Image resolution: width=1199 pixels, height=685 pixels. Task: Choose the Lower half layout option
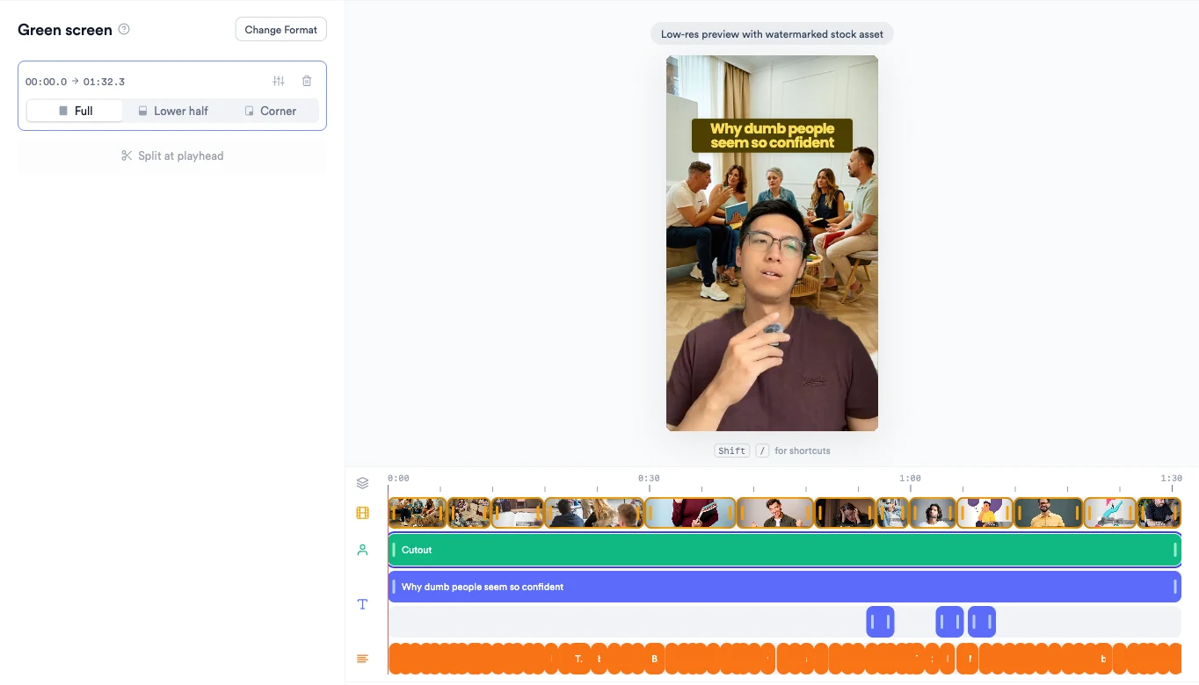(x=173, y=111)
